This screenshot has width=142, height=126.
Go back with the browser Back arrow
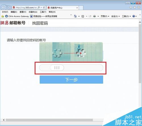[4, 7]
